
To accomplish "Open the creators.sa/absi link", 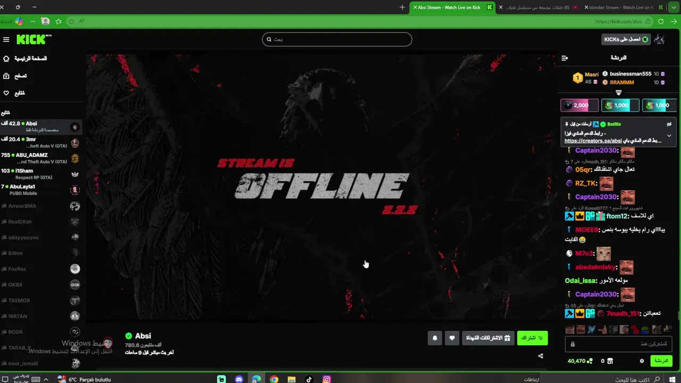I will (x=593, y=141).
